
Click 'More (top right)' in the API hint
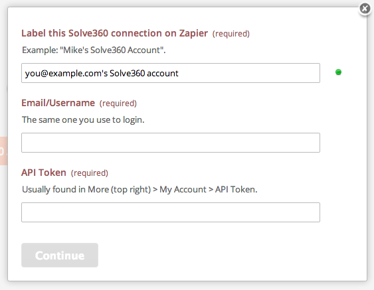pyautogui.click(x=120, y=189)
